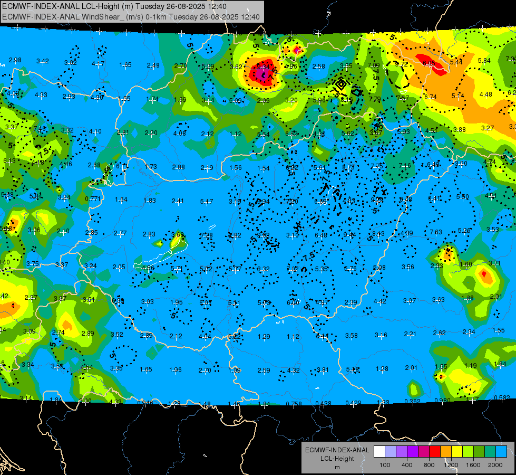This screenshot has width=516, height=475.
Task: Click the LCL-Height (m) header title line
Action: click(114, 6)
